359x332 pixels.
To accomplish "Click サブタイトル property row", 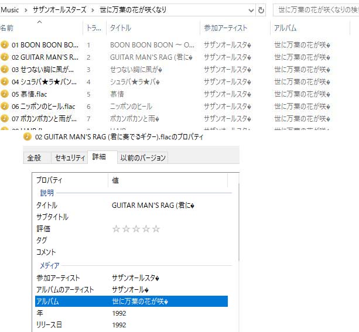I will click(131, 217).
